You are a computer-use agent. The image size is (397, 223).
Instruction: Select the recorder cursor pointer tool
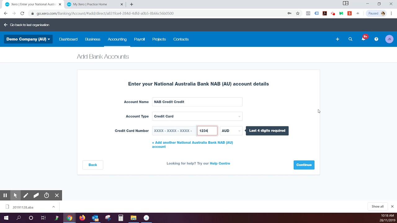click(x=15, y=195)
